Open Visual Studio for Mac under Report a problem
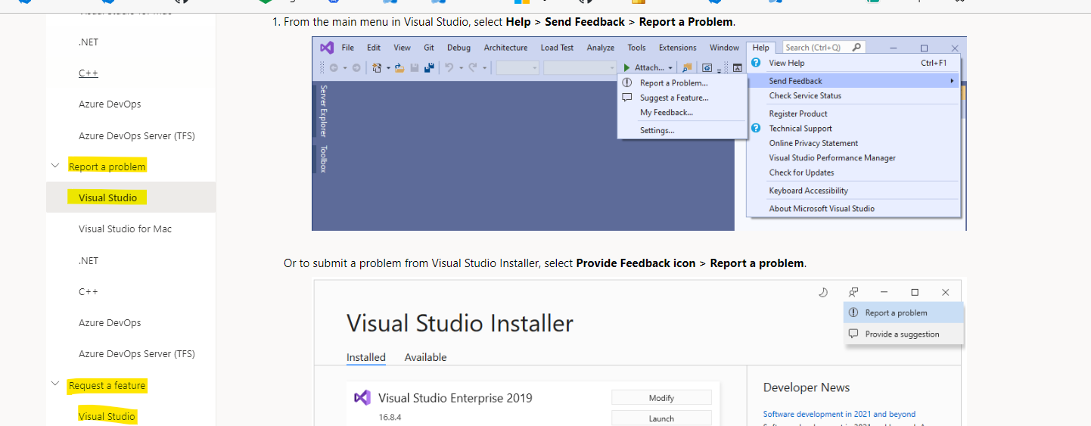 point(125,229)
